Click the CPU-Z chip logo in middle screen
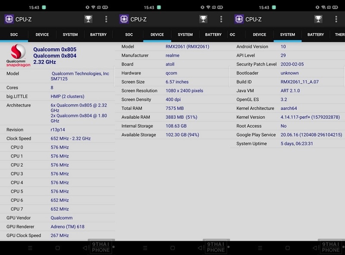 coord(124,19)
